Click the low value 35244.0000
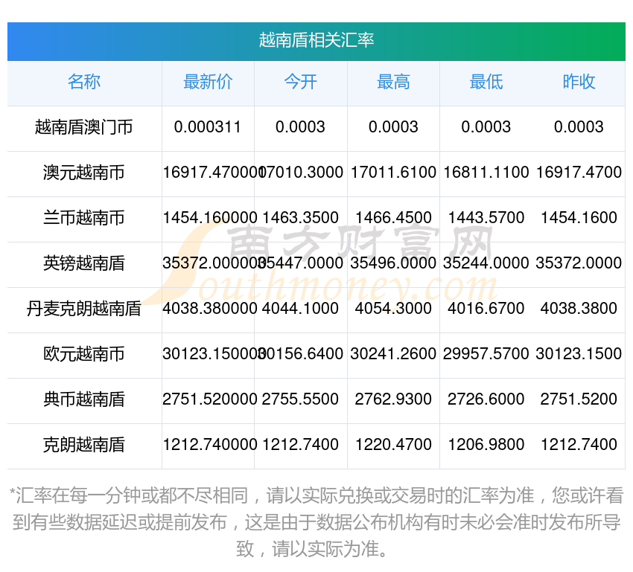Screen dimensions: 633x572 point(486,263)
